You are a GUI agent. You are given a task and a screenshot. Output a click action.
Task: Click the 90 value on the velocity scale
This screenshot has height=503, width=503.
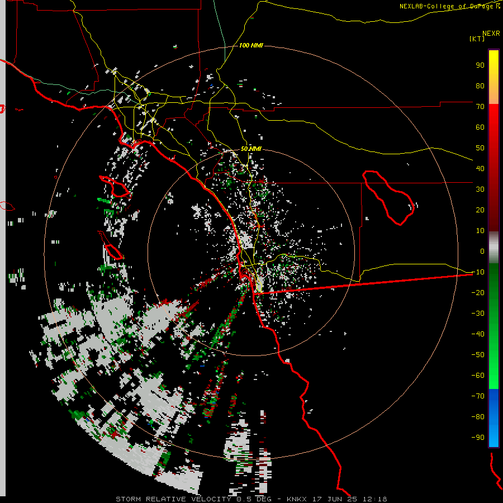(480, 65)
